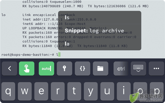Toggle the auto-complete 'auto' button
The image size is (165, 103).
coord(46,68)
